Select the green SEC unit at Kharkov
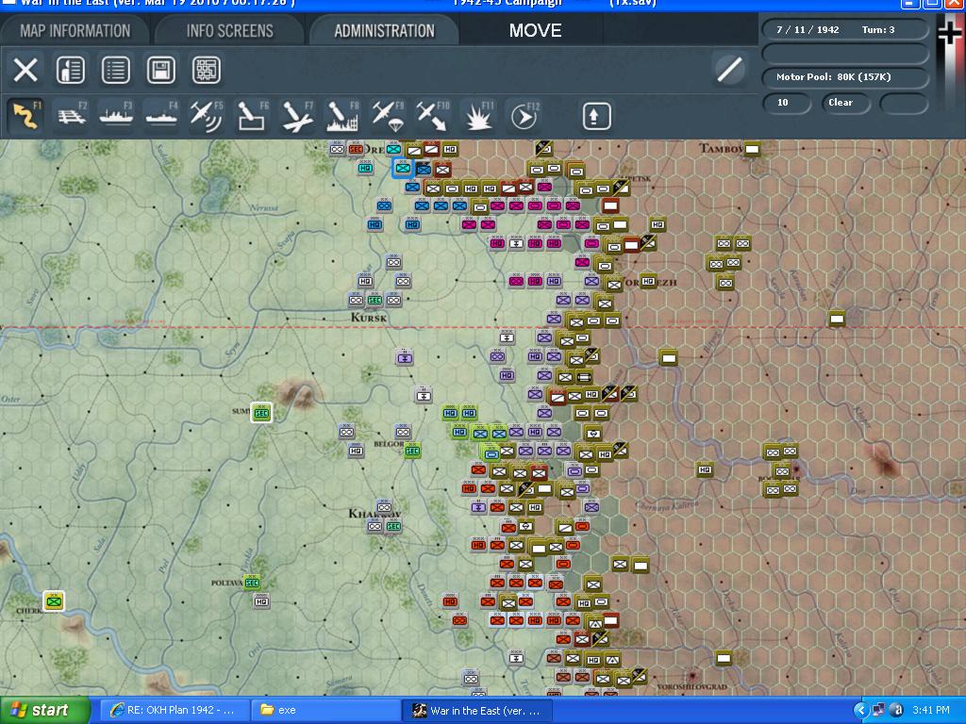966x724 pixels. (393, 526)
